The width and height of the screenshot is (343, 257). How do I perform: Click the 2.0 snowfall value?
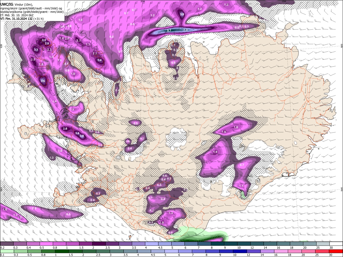pyautogui.click(x=67, y=39)
